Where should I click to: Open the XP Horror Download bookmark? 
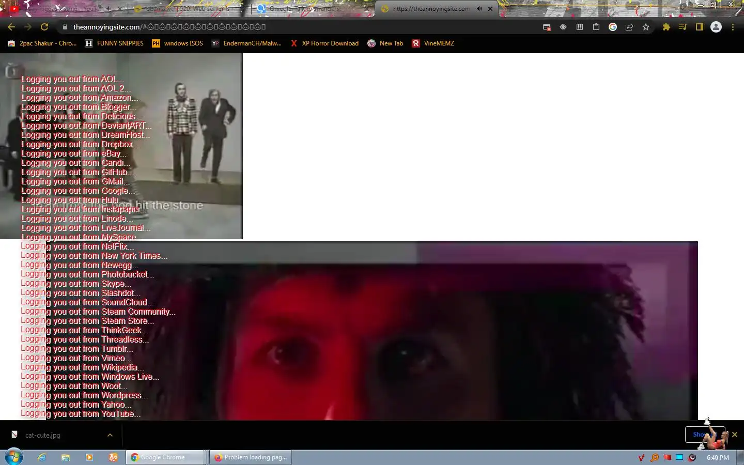pyautogui.click(x=324, y=43)
